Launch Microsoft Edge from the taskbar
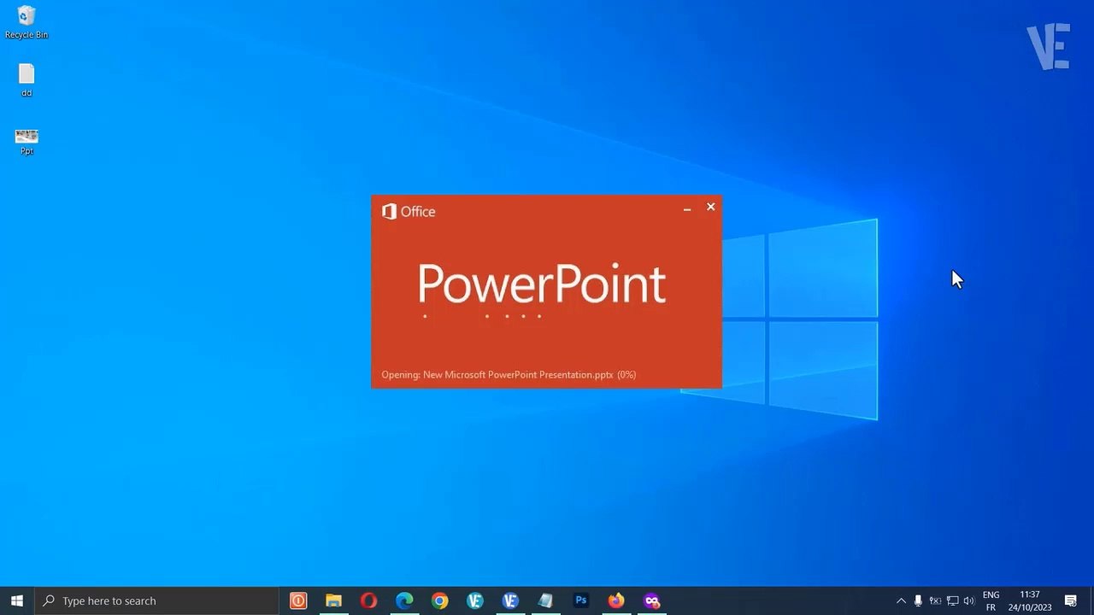Image resolution: width=1094 pixels, height=615 pixels. [x=404, y=600]
